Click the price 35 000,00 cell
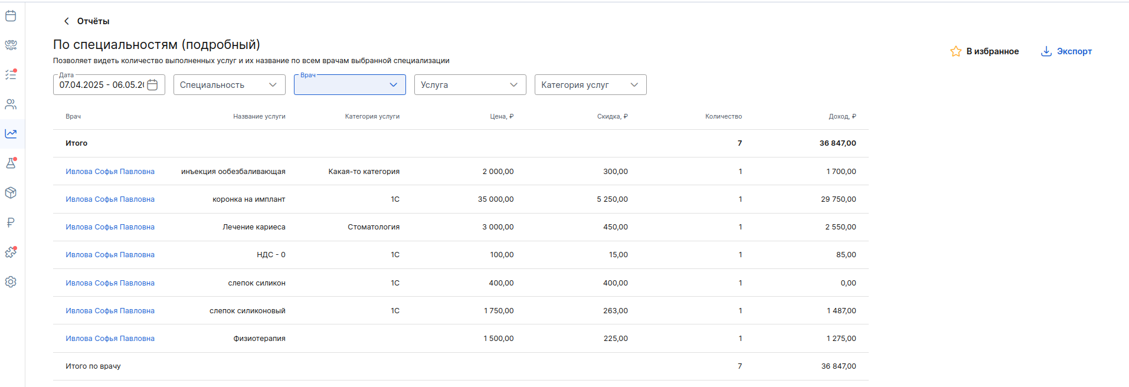Screen dimensions: 1129x387 pyautogui.click(x=496, y=199)
